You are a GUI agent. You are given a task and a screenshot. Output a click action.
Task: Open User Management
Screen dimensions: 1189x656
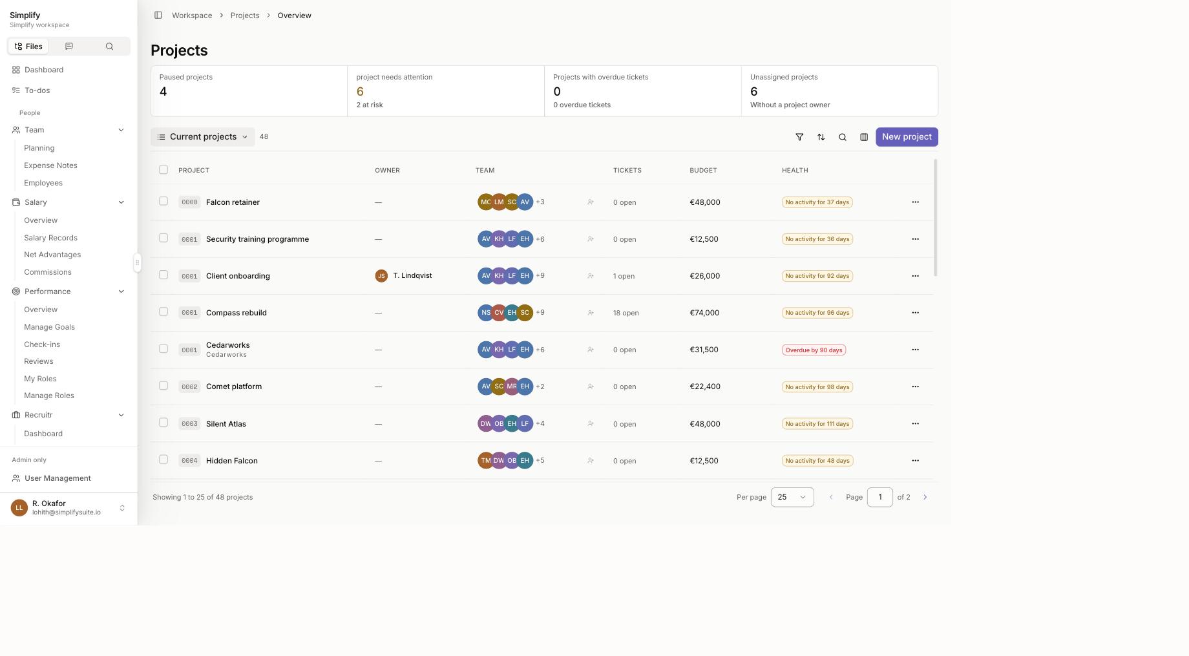(58, 478)
